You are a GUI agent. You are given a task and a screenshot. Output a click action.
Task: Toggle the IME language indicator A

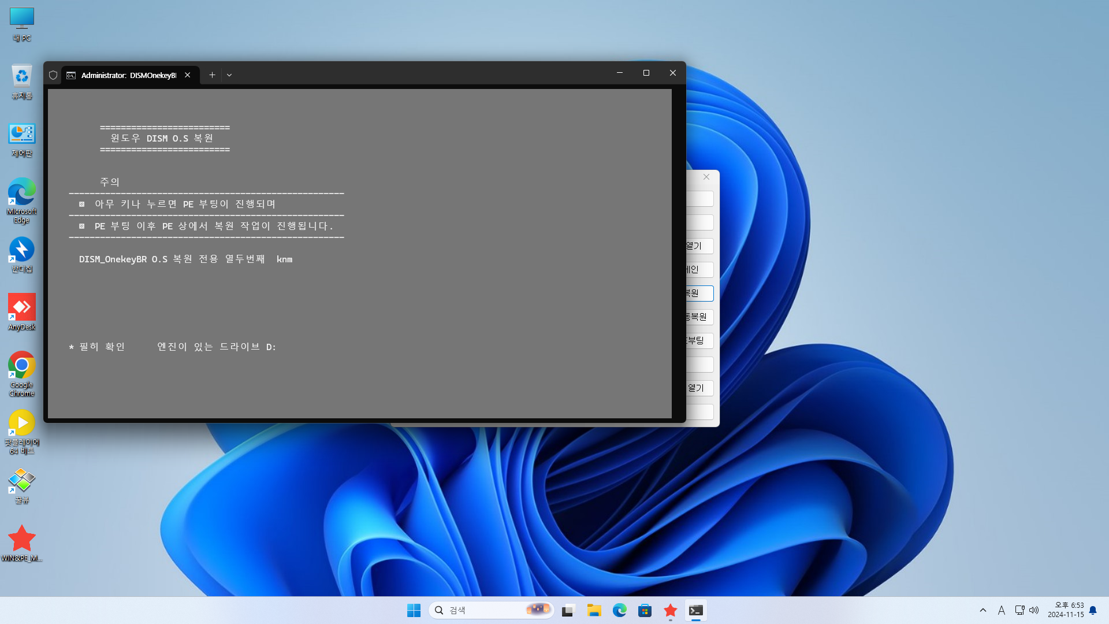coord(1002,610)
